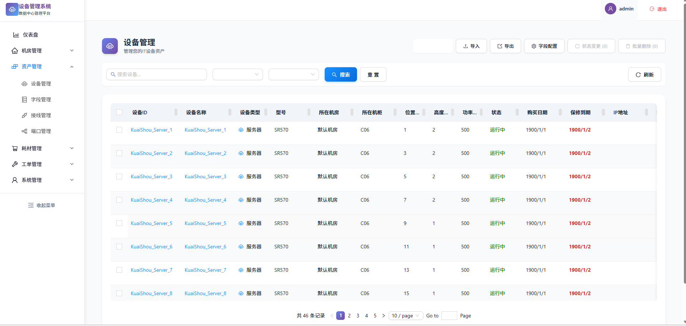Click the form icon beside 字段管理
The height and width of the screenshot is (326, 686).
click(24, 100)
